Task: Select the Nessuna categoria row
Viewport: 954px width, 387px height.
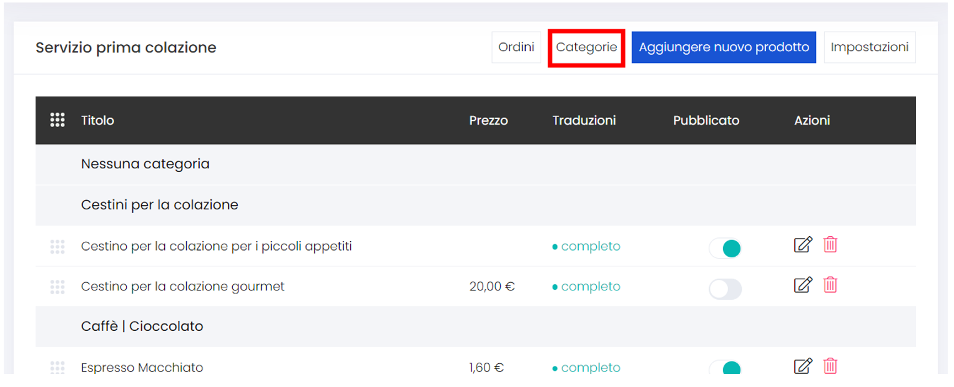Action: click(x=476, y=165)
